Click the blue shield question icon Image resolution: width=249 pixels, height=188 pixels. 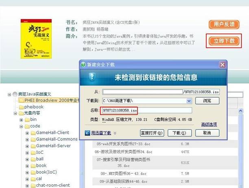pos(92,77)
